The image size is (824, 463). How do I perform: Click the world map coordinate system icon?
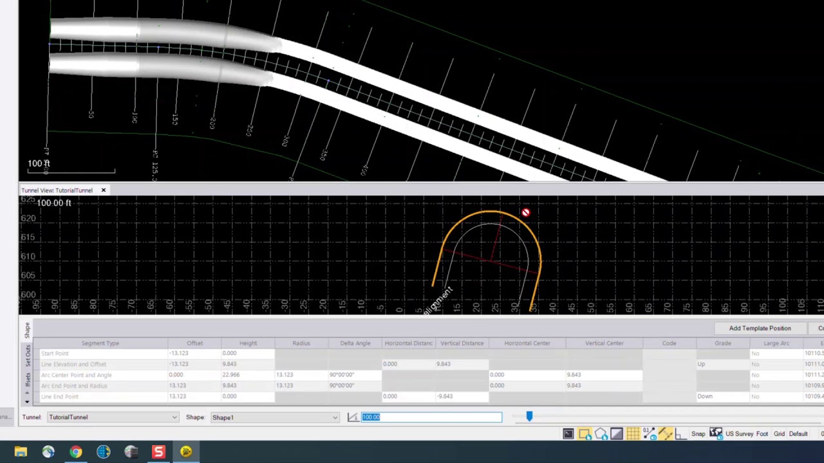[x=716, y=434]
